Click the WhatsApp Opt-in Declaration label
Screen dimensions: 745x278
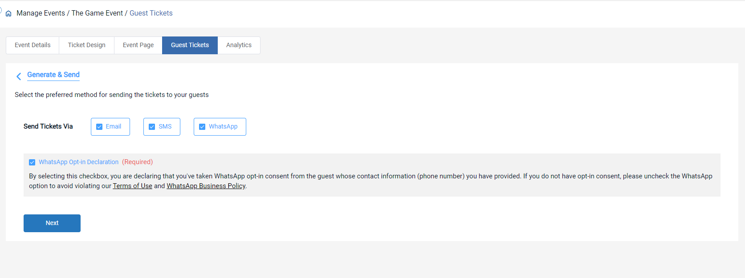coord(79,162)
